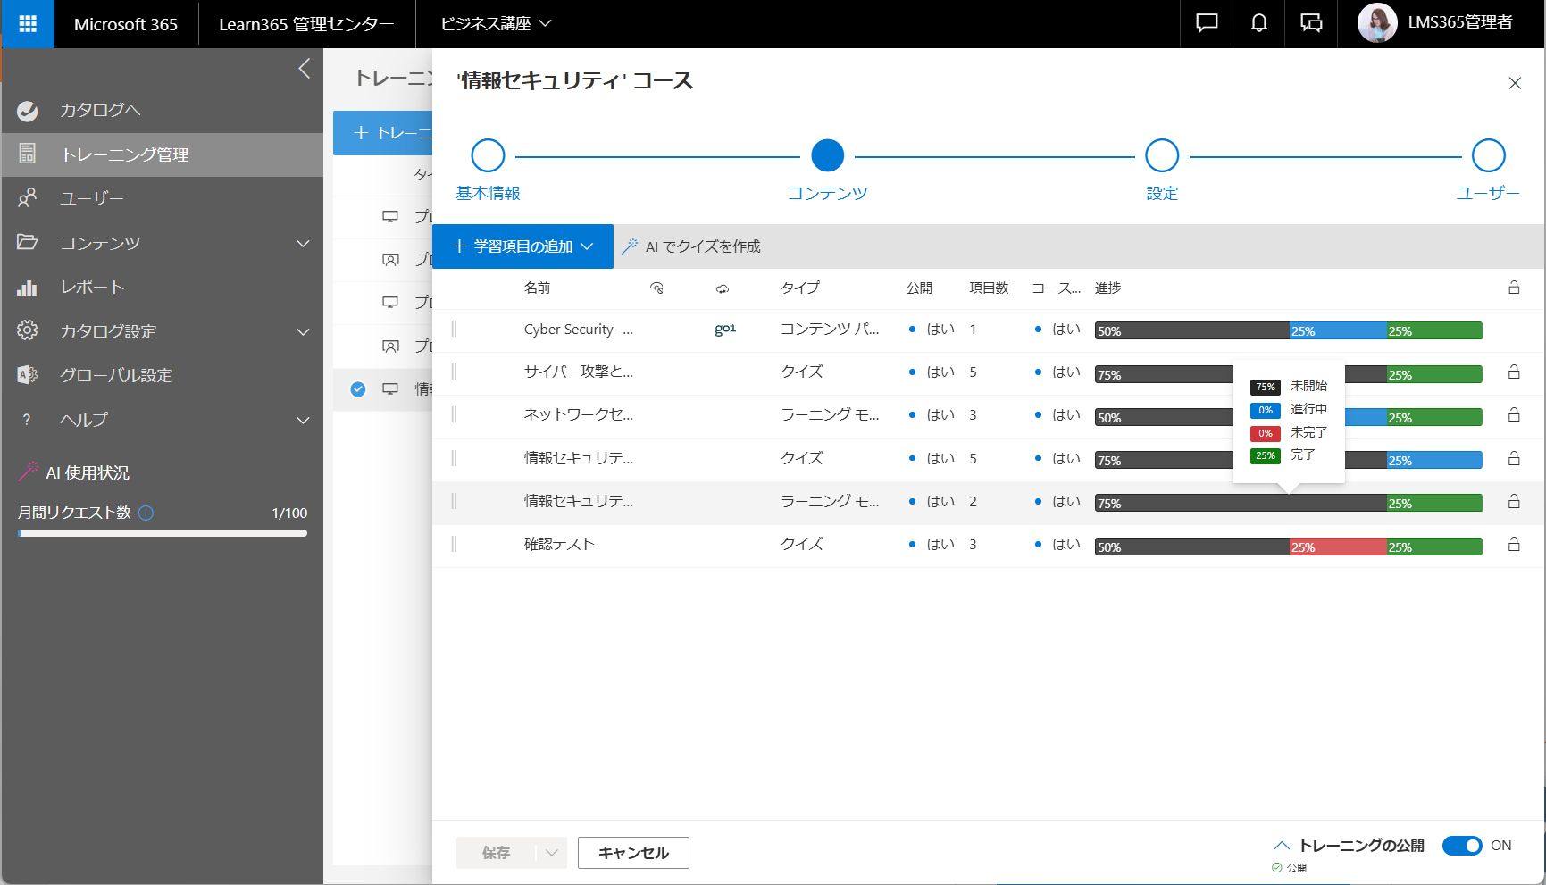
Task: Open the Cyber Security learning item
Action: [x=579, y=330]
